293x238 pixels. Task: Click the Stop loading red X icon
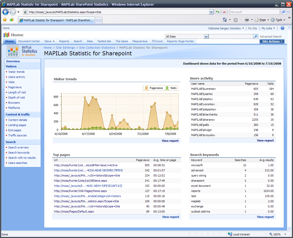[x=224, y=12]
